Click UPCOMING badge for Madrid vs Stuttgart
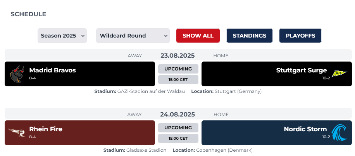The image size is (355, 156). (x=178, y=69)
